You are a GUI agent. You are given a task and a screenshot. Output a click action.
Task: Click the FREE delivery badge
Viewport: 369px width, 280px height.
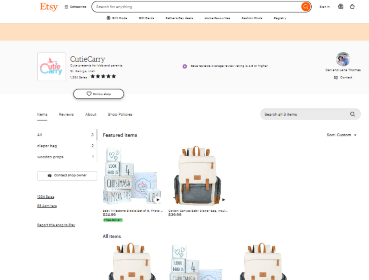tap(113, 220)
